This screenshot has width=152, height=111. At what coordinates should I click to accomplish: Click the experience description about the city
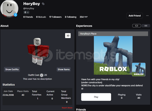click(x=112, y=84)
